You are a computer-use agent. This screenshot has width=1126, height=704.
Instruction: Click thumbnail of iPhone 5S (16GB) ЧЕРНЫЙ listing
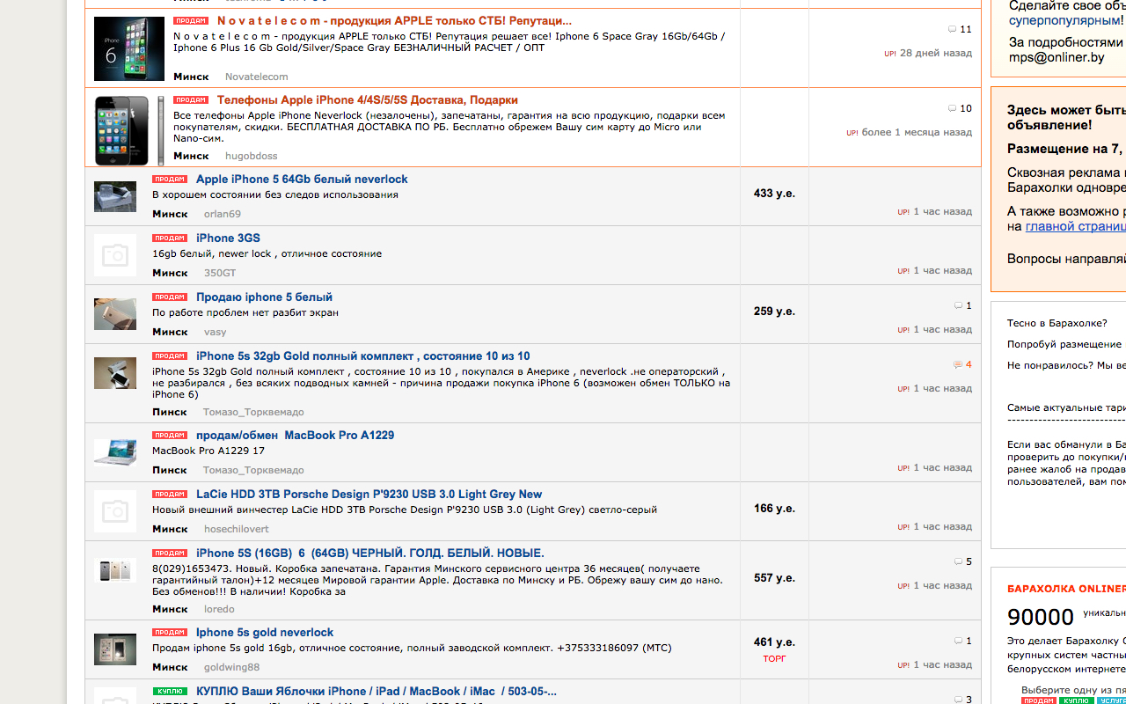[115, 569]
